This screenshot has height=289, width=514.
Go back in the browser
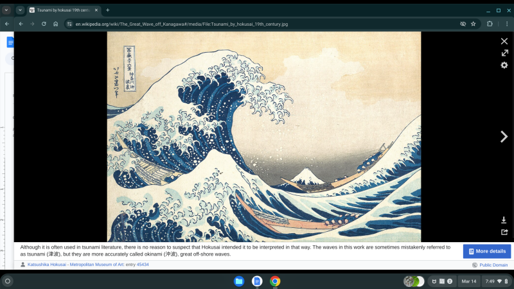point(21,24)
